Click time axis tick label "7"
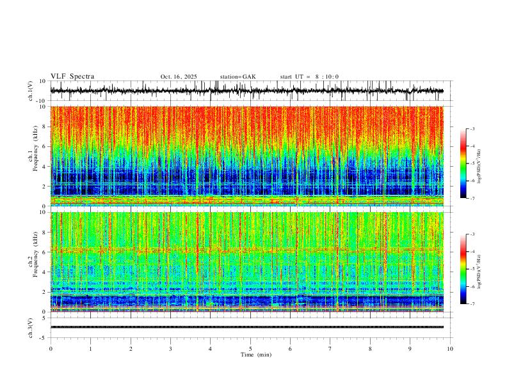 coord(330,349)
